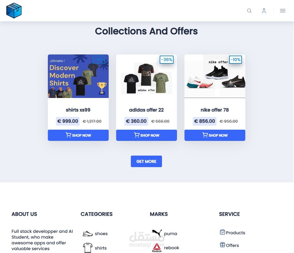Image resolution: width=294 pixels, height=253 pixels.
Task: Open the Discover Modern Shirts image
Action: 78,76
